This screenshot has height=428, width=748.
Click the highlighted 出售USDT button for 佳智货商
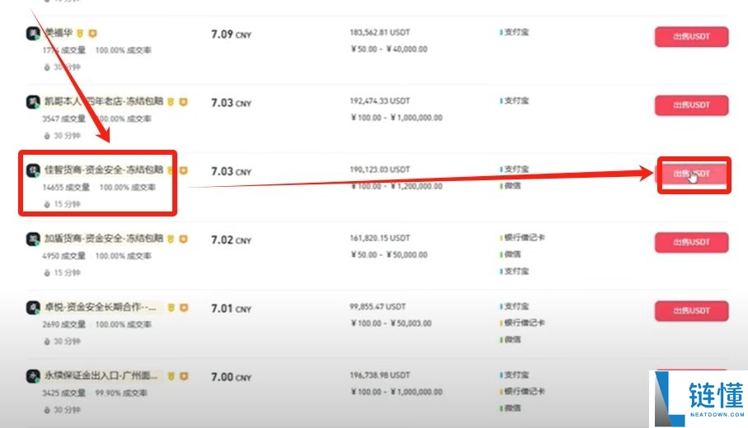[x=691, y=174]
